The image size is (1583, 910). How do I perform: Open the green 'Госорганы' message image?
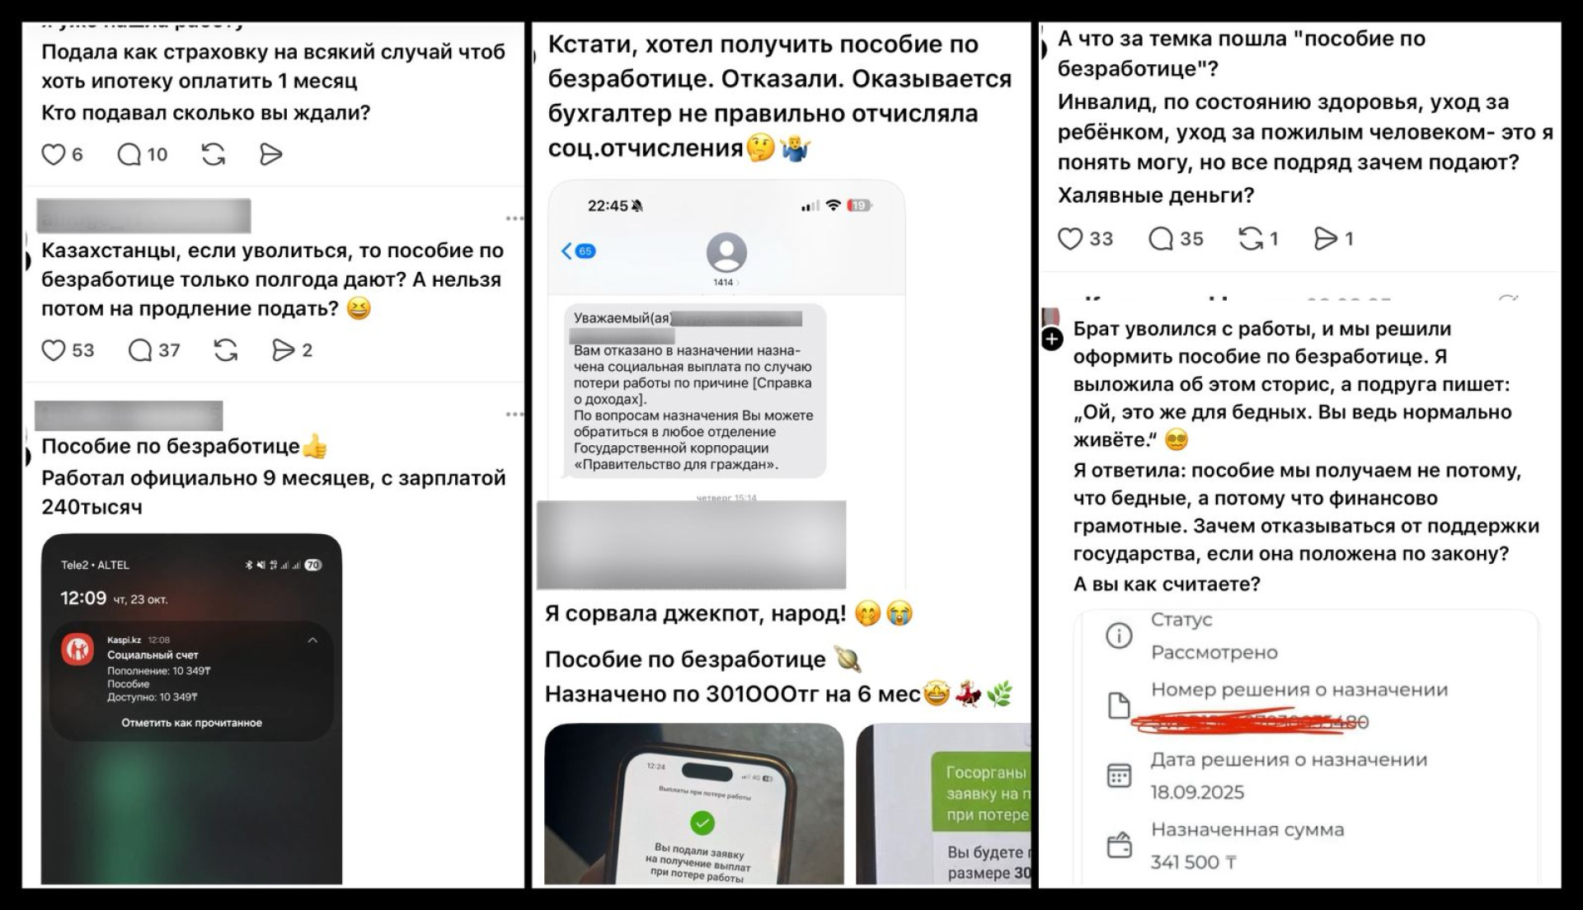click(943, 804)
